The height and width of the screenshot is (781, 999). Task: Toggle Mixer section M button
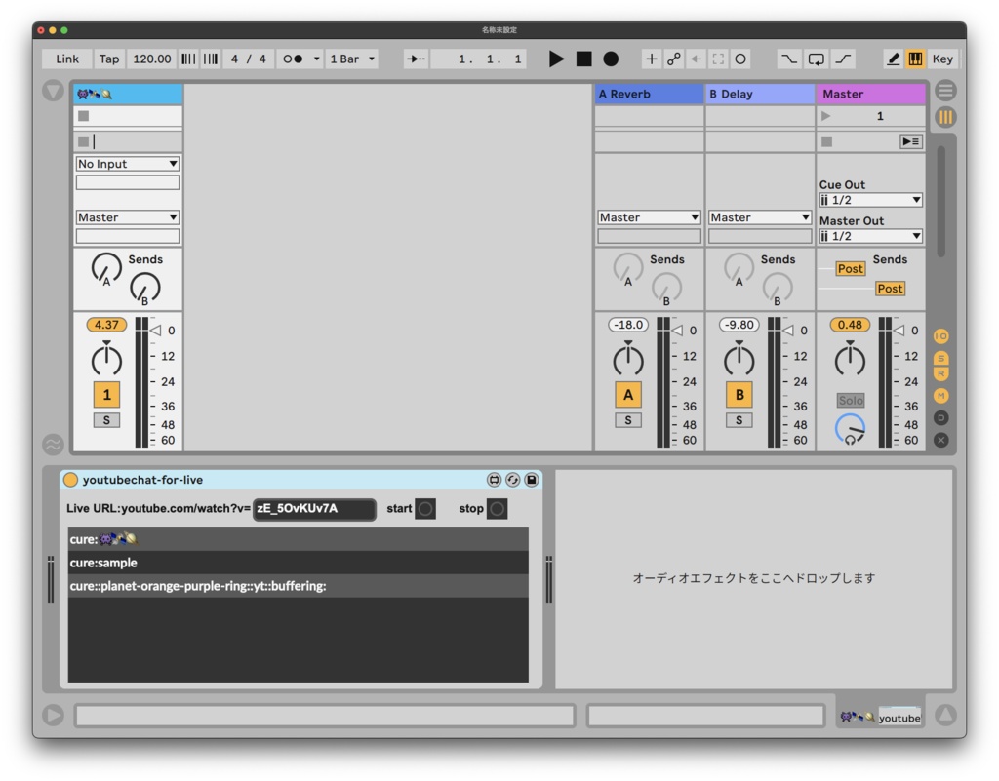[941, 396]
